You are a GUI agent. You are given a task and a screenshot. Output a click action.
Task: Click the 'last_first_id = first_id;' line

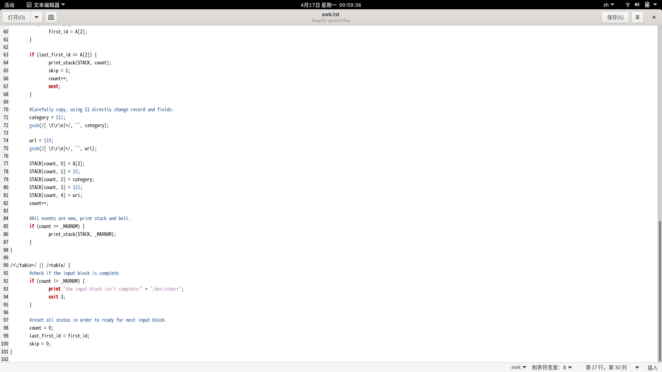(x=59, y=336)
